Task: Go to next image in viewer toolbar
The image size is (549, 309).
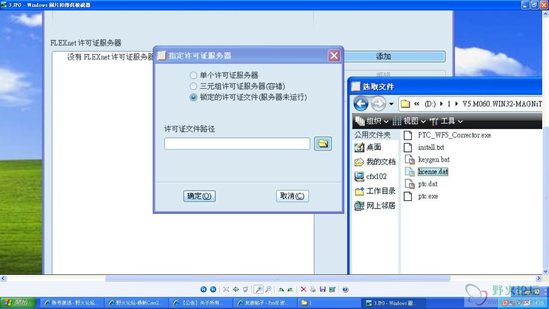Action: [213, 289]
